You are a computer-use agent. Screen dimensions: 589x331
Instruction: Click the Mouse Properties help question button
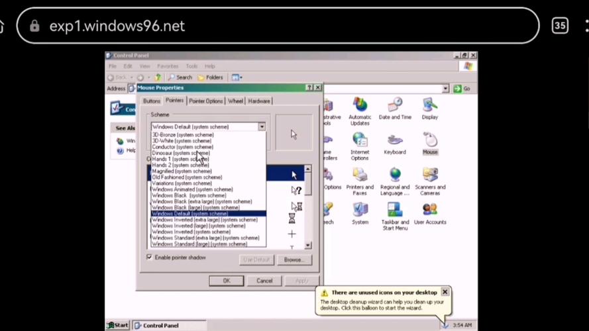point(309,87)
